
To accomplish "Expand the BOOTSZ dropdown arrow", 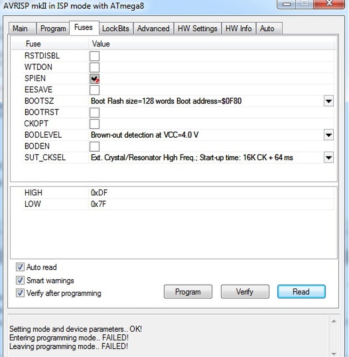I will (328, 101).
